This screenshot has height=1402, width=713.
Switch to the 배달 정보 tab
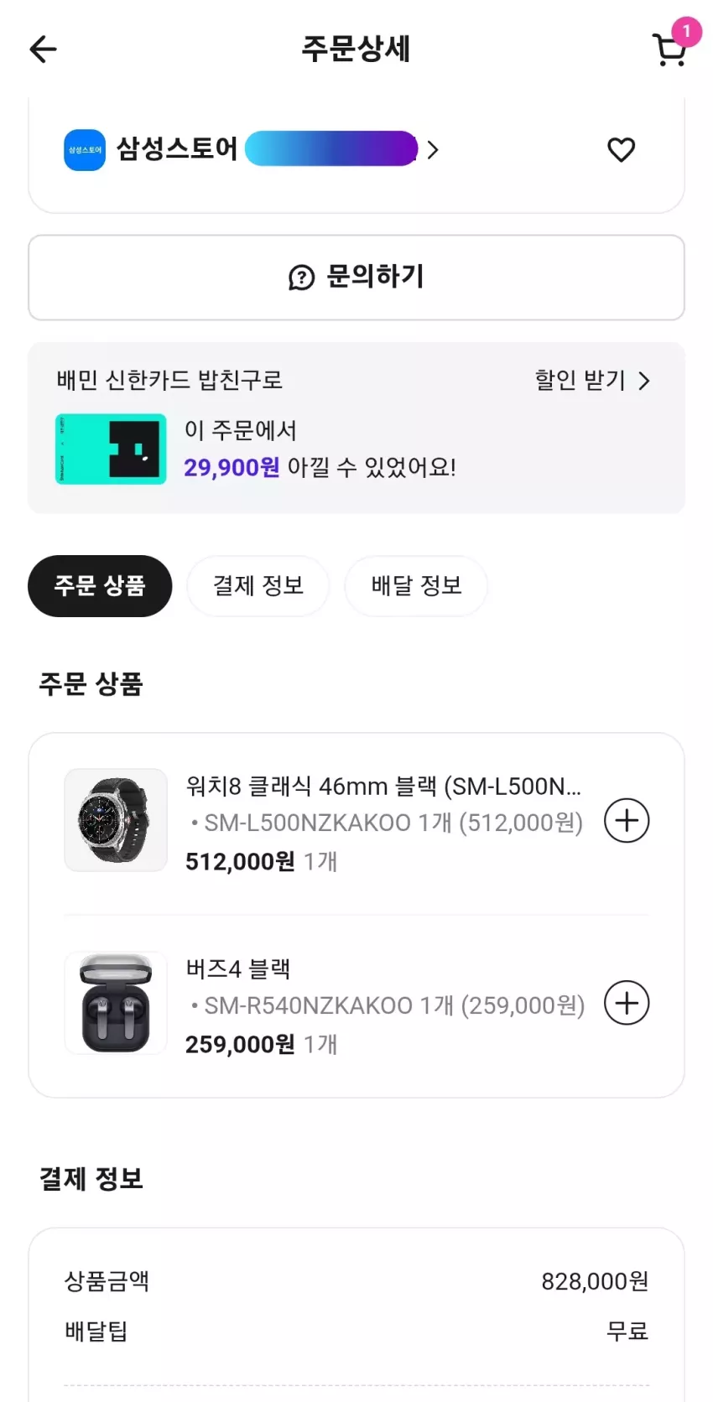click(x=416, y=585)
